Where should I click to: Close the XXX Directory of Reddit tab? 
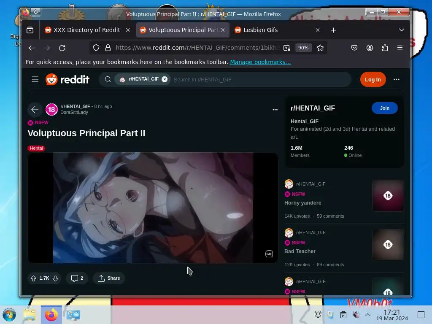point(128,30)
